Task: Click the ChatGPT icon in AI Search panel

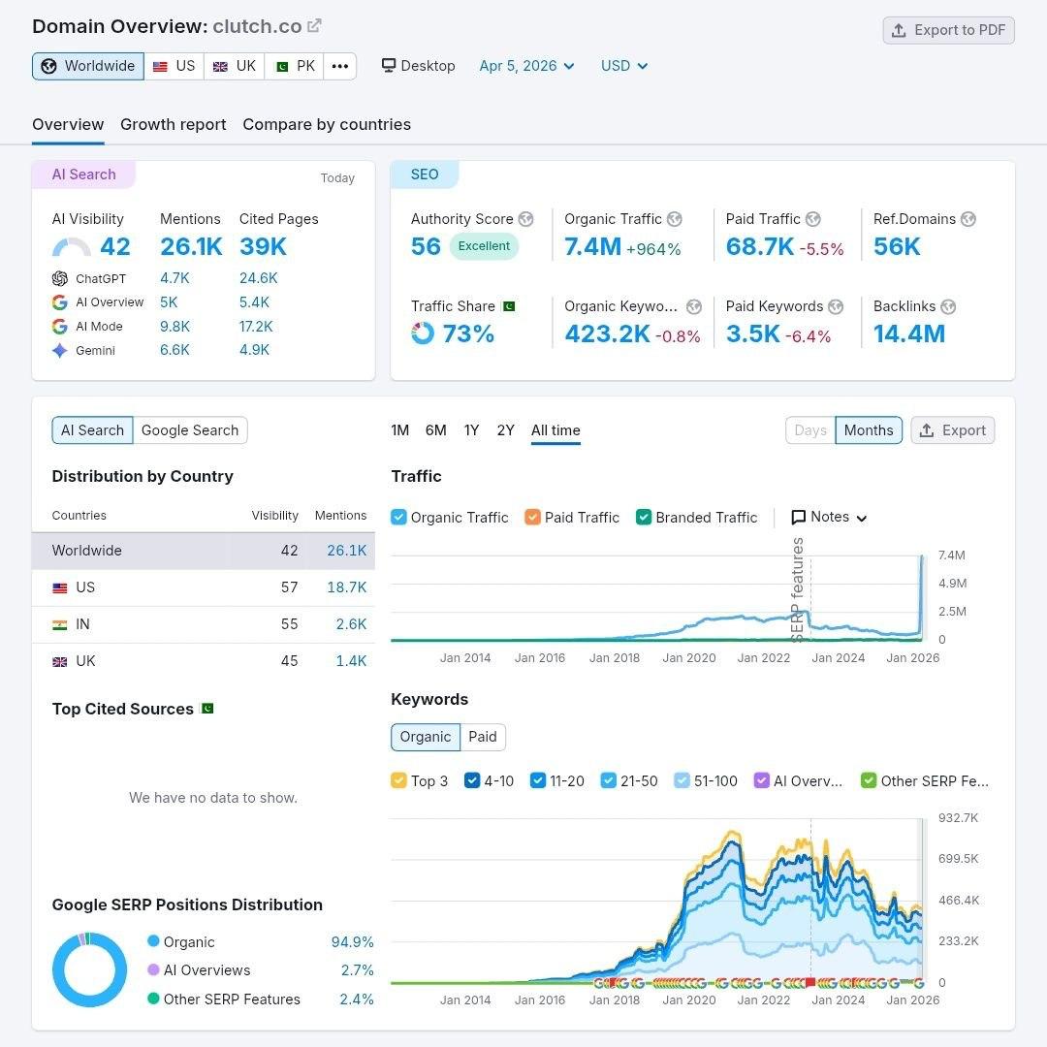Action: point(57,278)
